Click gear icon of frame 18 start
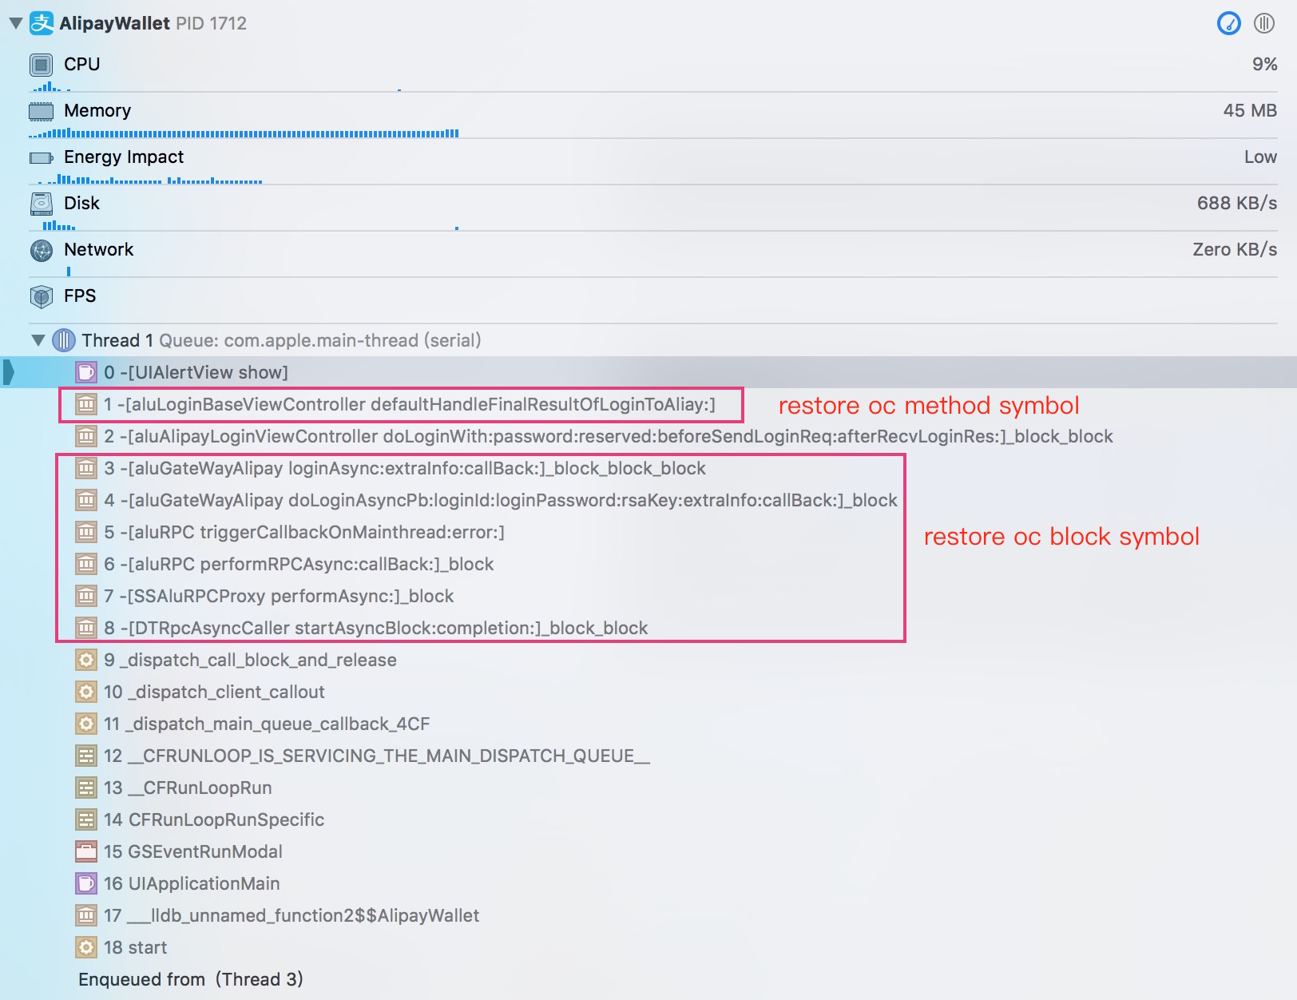 point(86,947)
